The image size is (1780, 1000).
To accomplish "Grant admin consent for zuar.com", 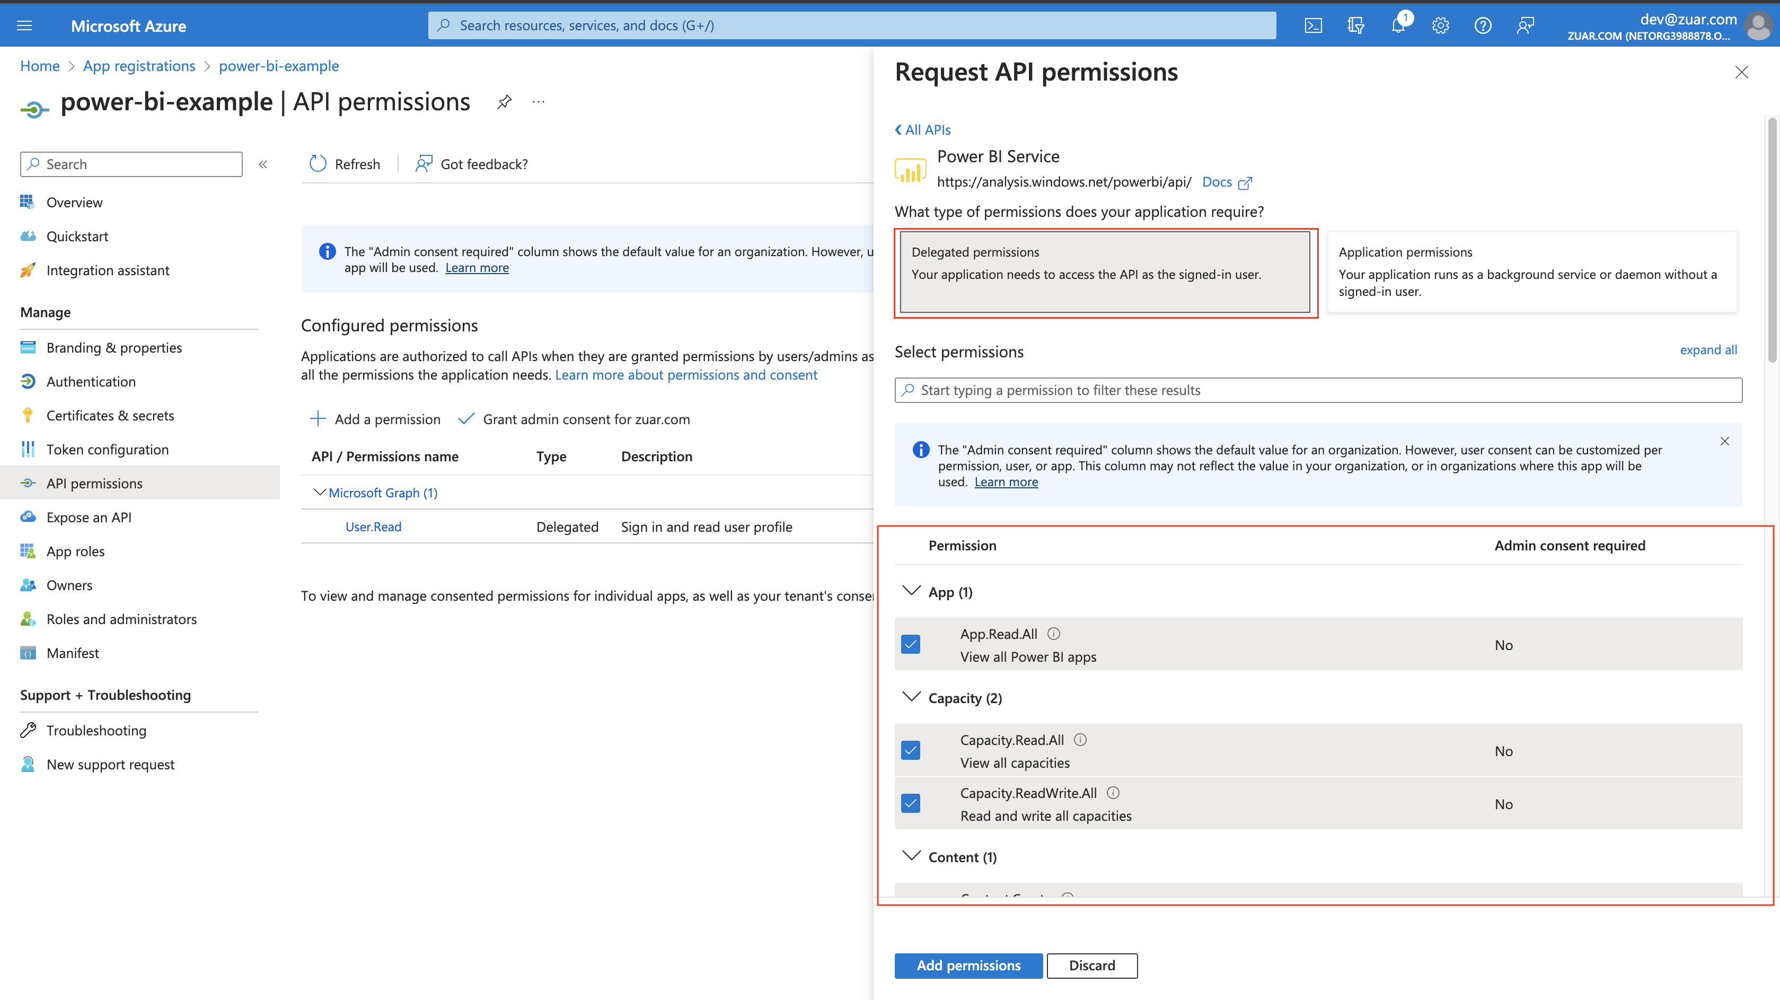I will tap(574, 419).
